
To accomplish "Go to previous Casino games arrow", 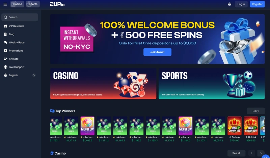I will [251, 153].
